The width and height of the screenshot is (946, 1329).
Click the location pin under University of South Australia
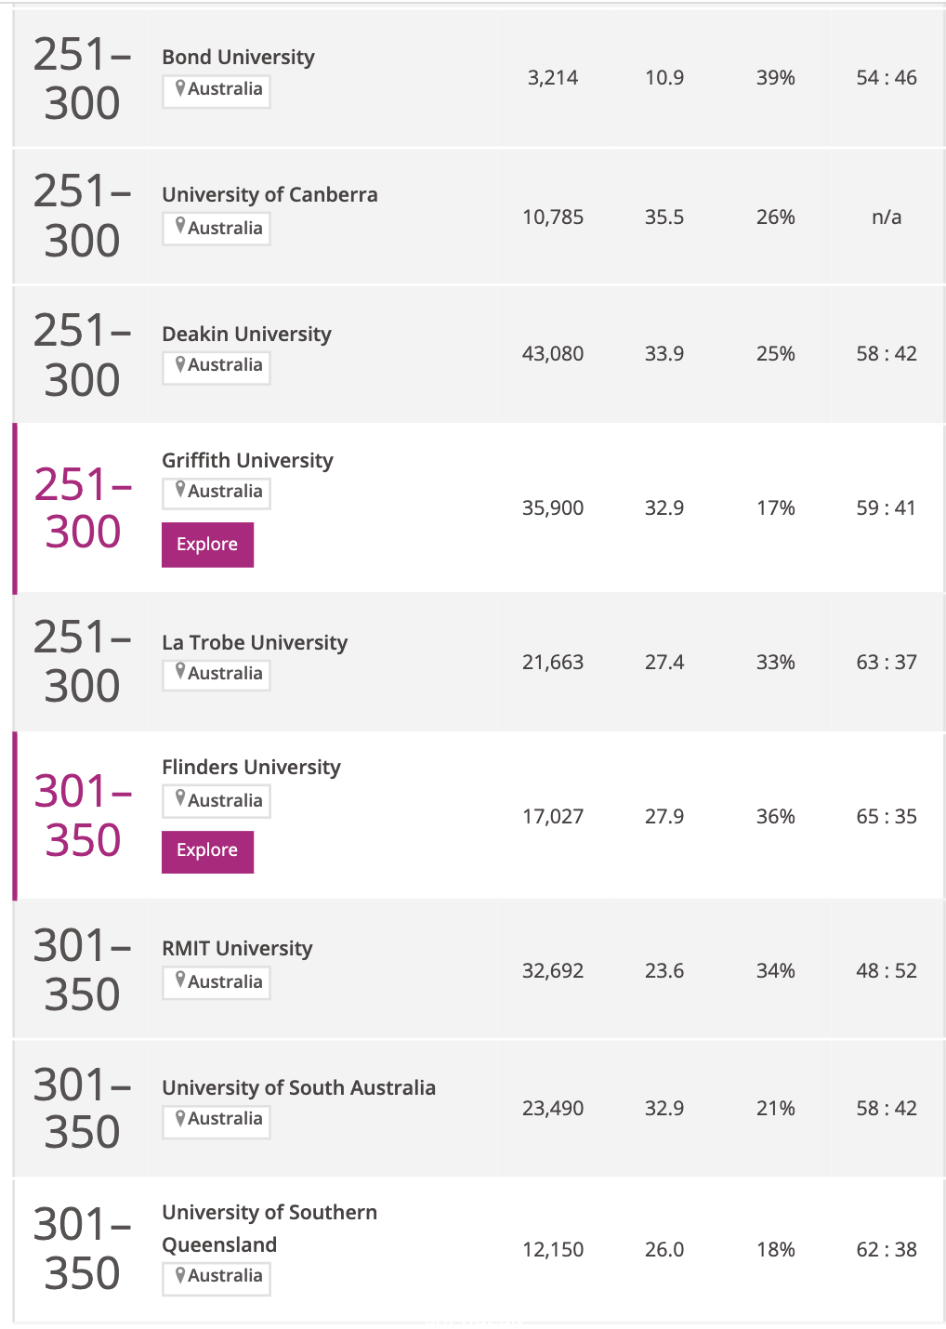180,1119
